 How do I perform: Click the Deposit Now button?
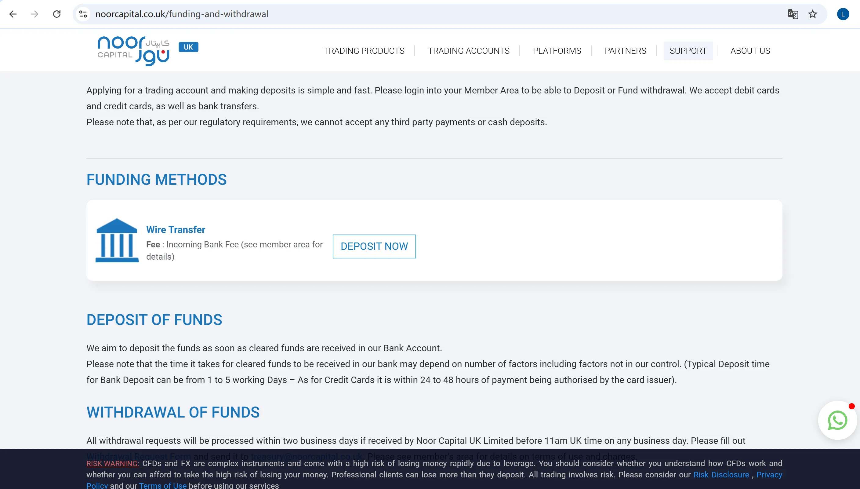(x=374, y=246)
